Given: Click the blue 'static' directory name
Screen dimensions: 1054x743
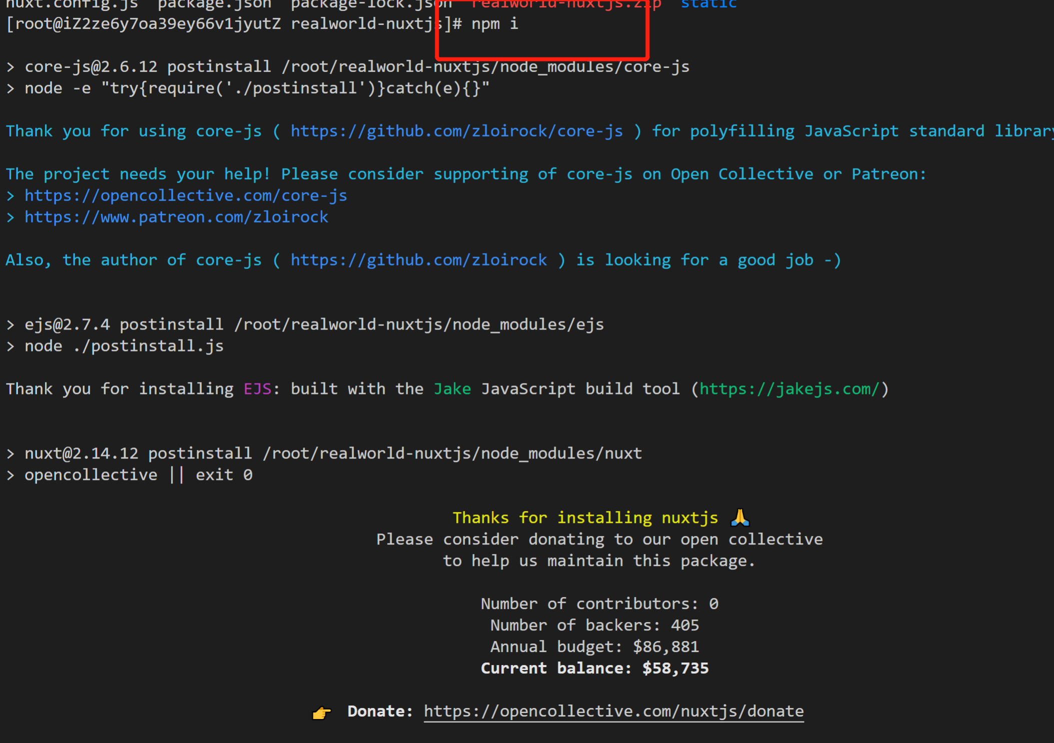Looking at the screenshot, I should [708, 4].
